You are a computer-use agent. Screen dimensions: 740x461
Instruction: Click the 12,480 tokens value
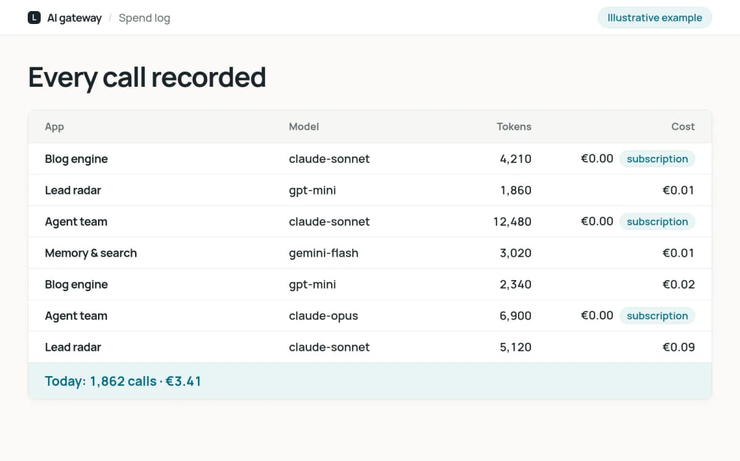(512, 222)
